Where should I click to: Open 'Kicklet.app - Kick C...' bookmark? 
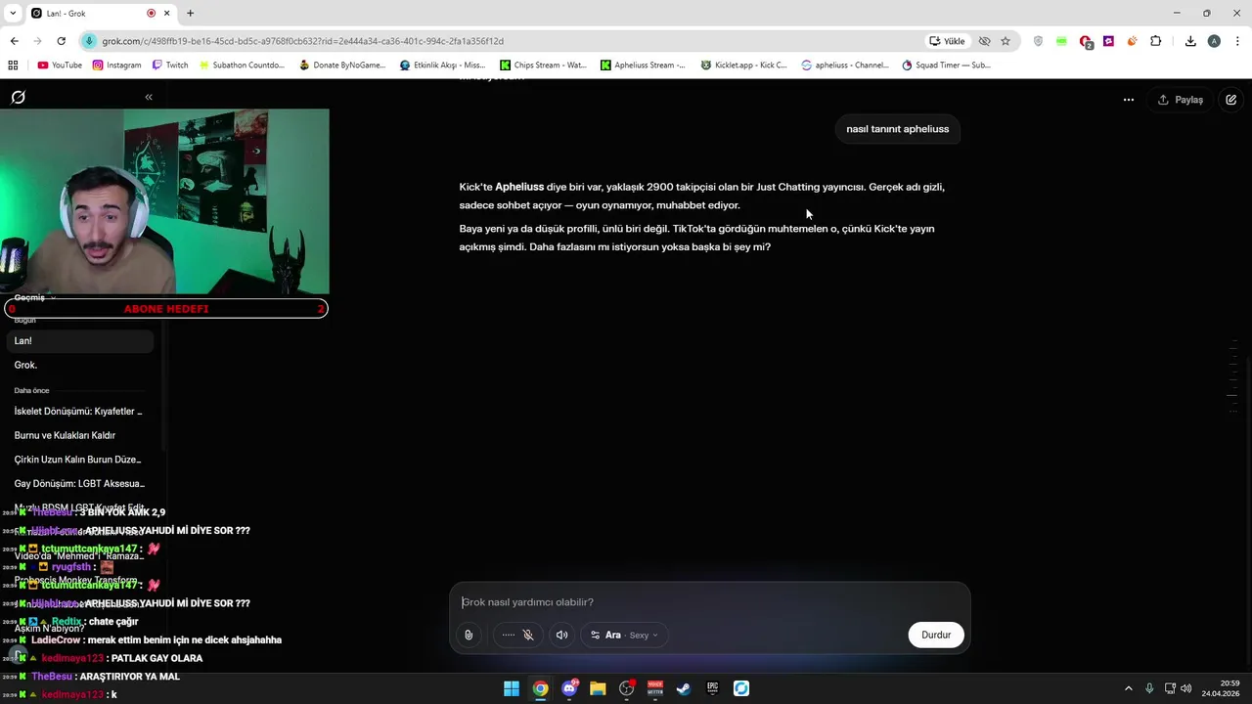[x=743, y=66]
